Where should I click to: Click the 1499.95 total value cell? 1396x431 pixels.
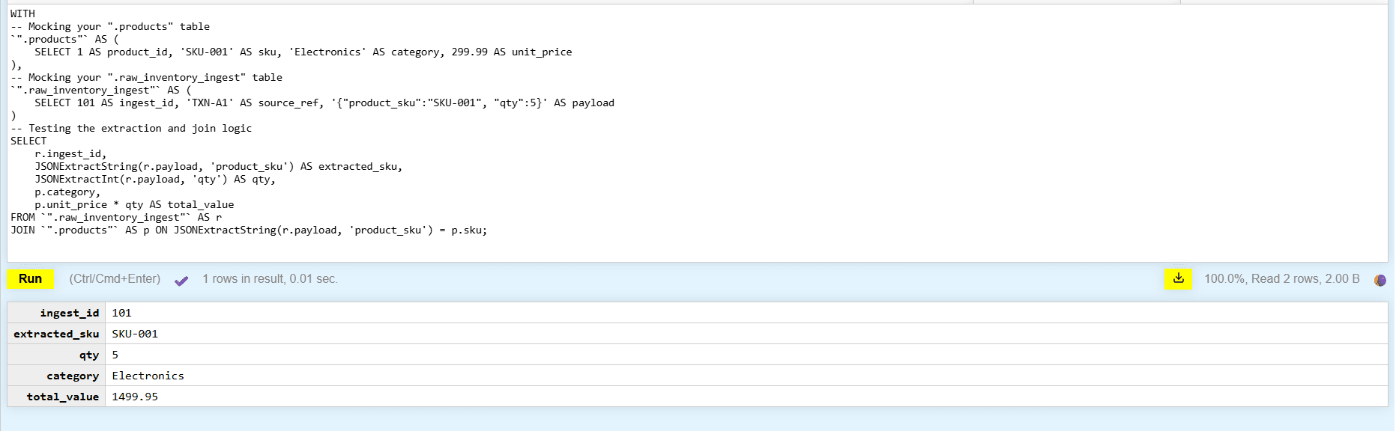click(135, 397)
